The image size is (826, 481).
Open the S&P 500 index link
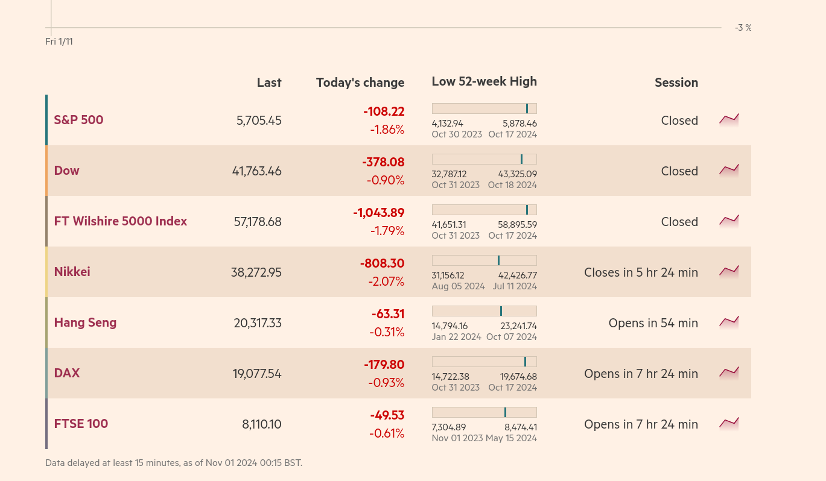(x=78, y=120)
